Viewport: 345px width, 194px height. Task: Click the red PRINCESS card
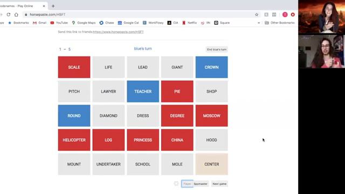tap(143, 140)
